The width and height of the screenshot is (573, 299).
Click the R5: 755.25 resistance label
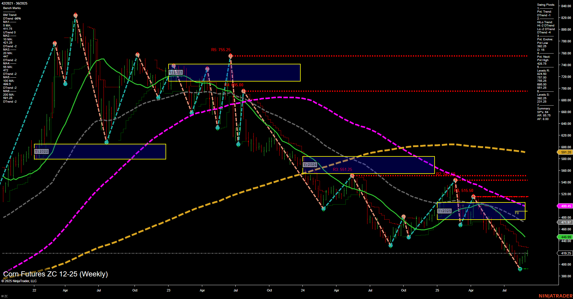[220, 50]
